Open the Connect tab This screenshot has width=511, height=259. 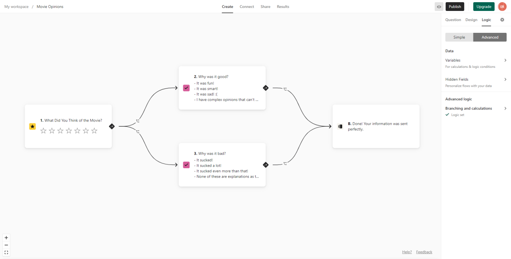tap(247, 7)
